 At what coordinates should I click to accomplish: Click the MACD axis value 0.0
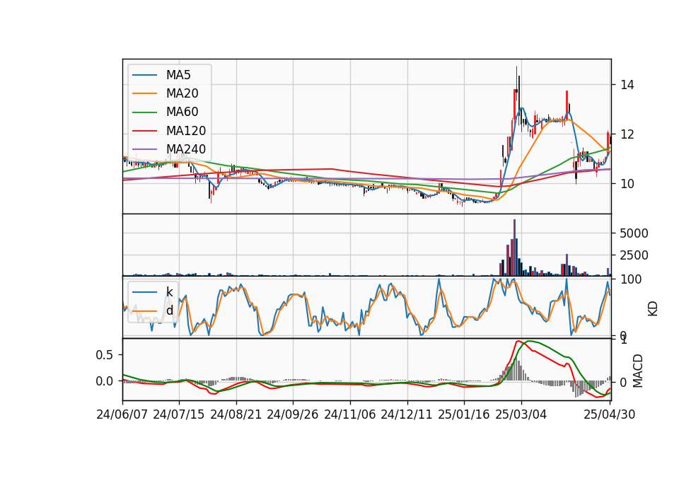pyautogui.click(x=104, y=381)
